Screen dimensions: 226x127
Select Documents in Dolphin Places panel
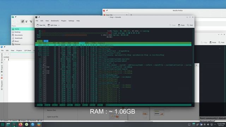(23, 35)
